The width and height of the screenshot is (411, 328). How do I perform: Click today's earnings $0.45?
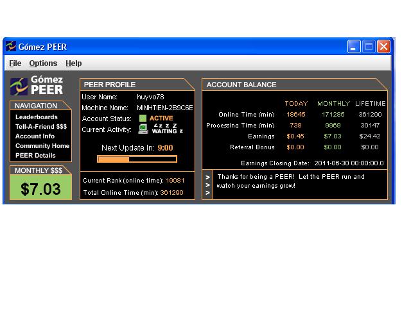(x=295, y=136)
